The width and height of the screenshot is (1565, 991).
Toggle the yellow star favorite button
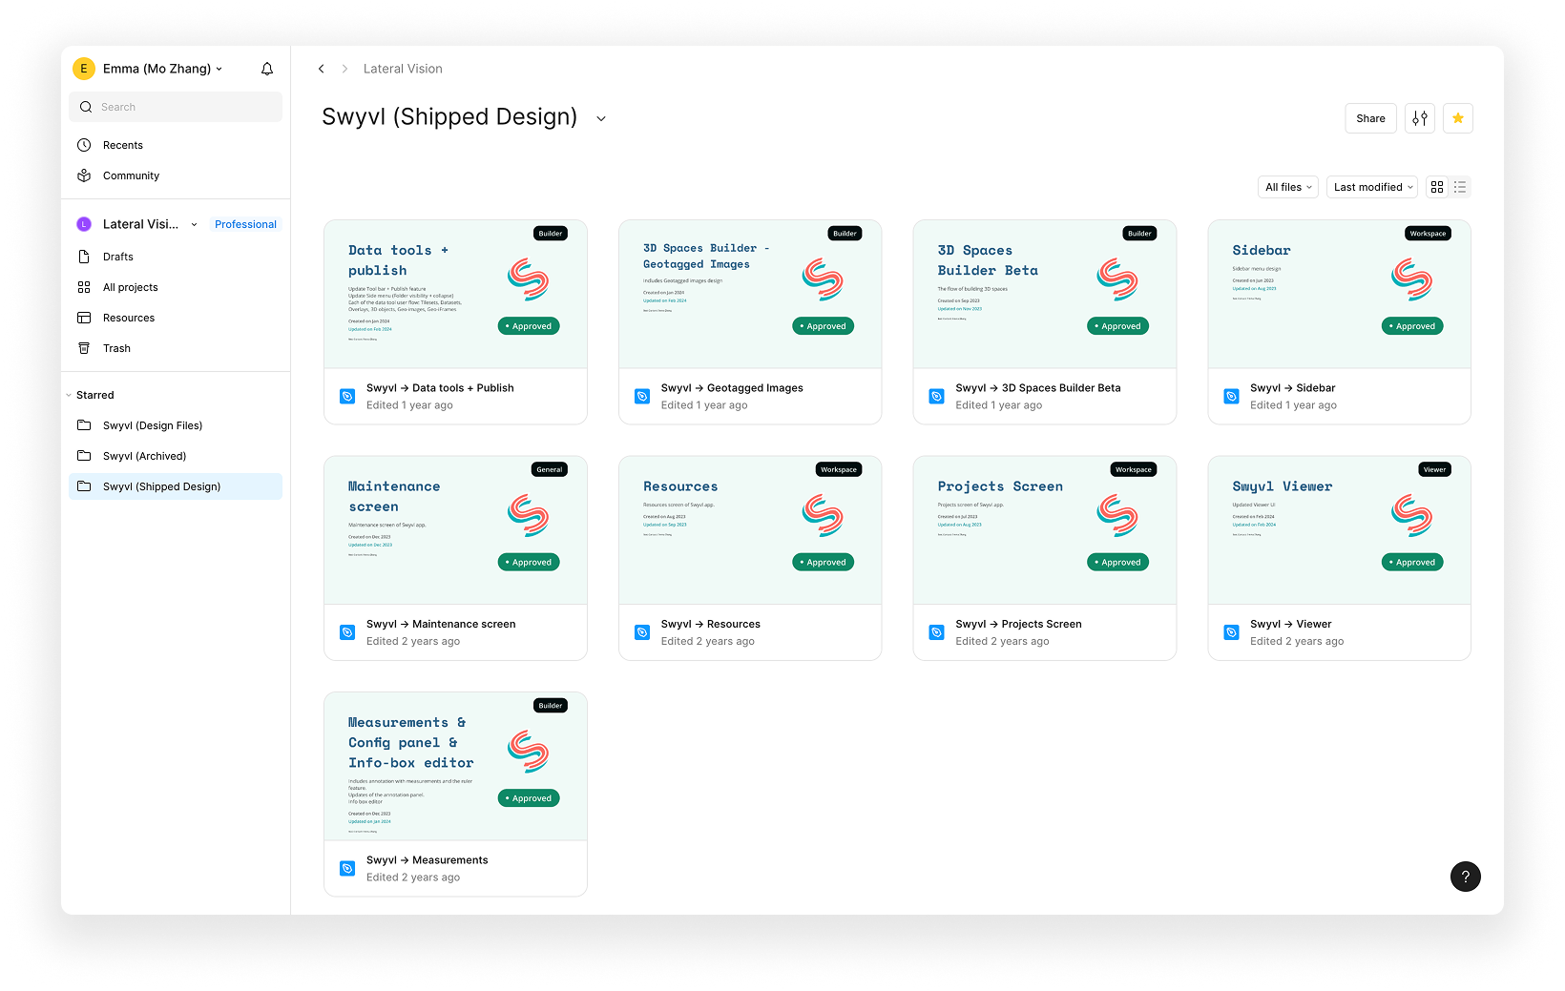tap(1457, 118)
